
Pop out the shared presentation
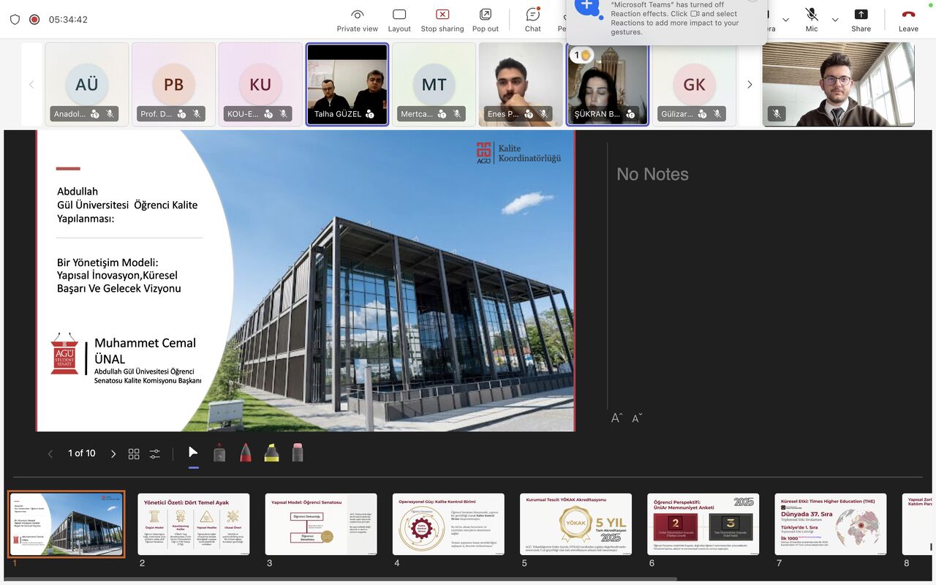[x=485, y=20]
